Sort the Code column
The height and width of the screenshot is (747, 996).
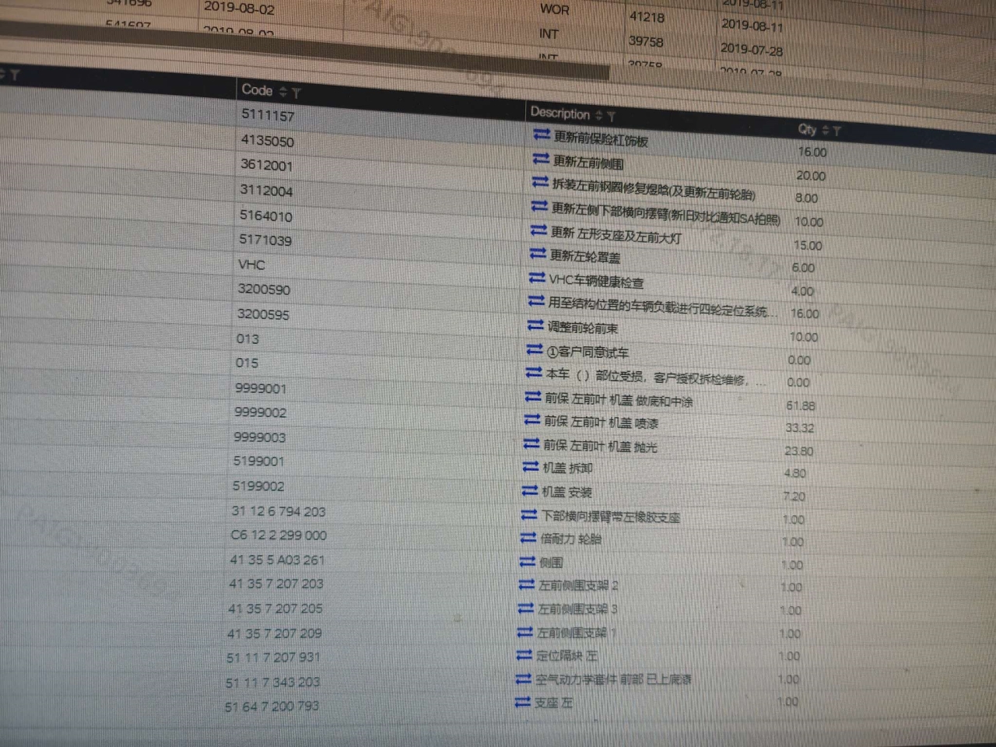(283, 92)
